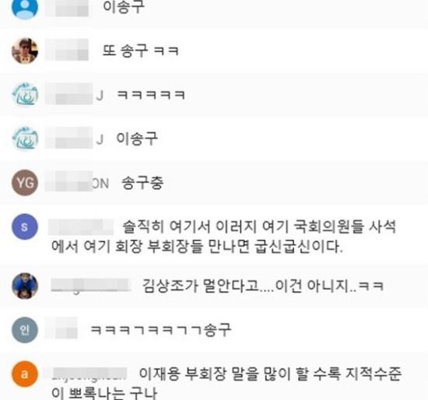
Task: Select the 송구충 comment text
Action: click(x=142, y=183)
